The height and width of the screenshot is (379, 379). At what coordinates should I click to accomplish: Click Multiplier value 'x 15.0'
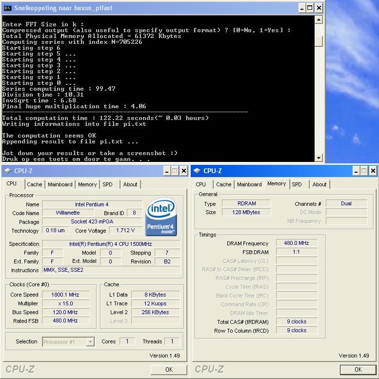tap(65, 303)
